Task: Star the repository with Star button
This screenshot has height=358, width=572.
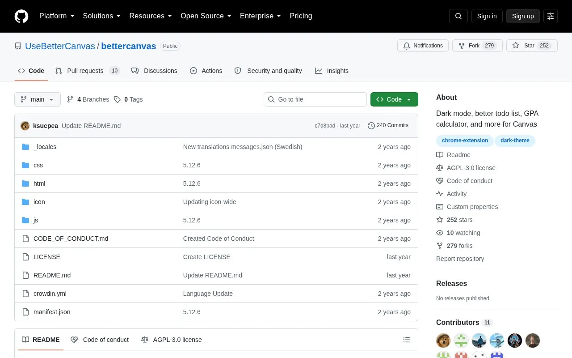Action: pyautogui.click(x=532, y=46)
